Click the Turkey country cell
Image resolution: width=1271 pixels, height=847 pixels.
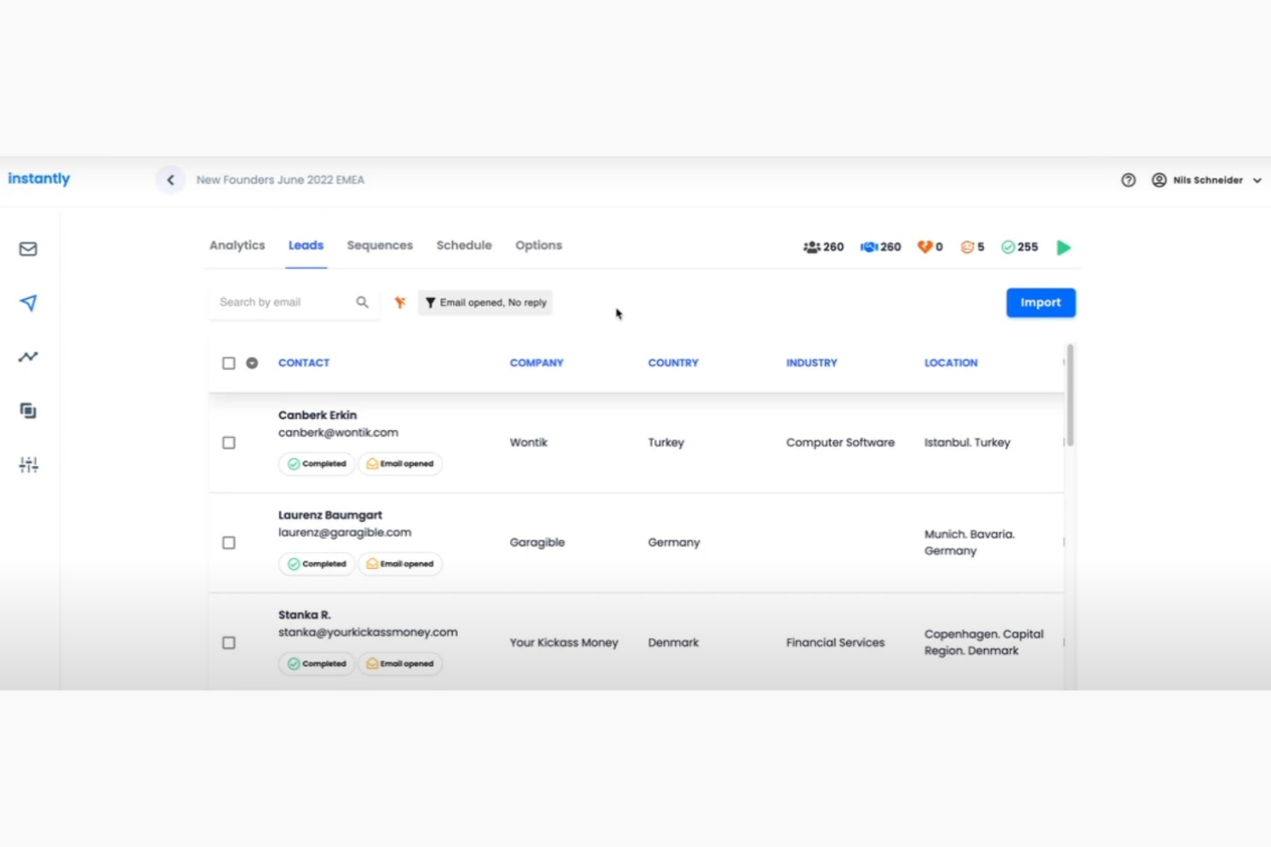tap(666, 443)
